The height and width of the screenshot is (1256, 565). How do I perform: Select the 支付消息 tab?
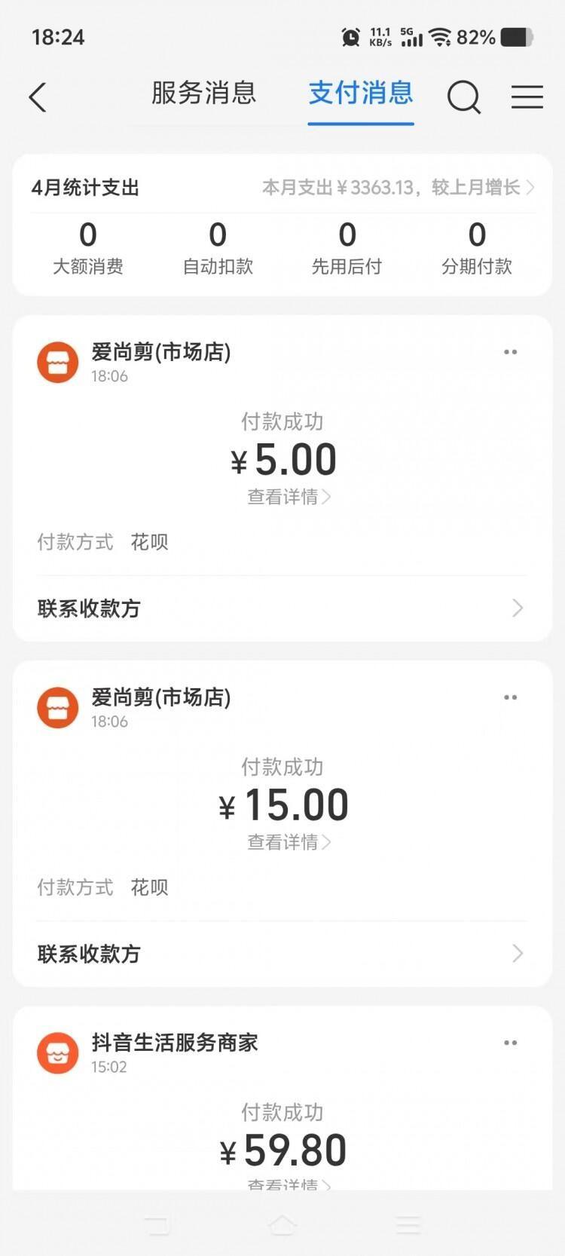361,93
